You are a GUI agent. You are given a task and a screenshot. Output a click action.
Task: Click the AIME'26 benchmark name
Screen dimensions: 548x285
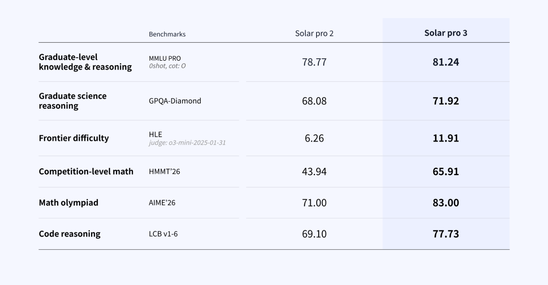(162, 203)
